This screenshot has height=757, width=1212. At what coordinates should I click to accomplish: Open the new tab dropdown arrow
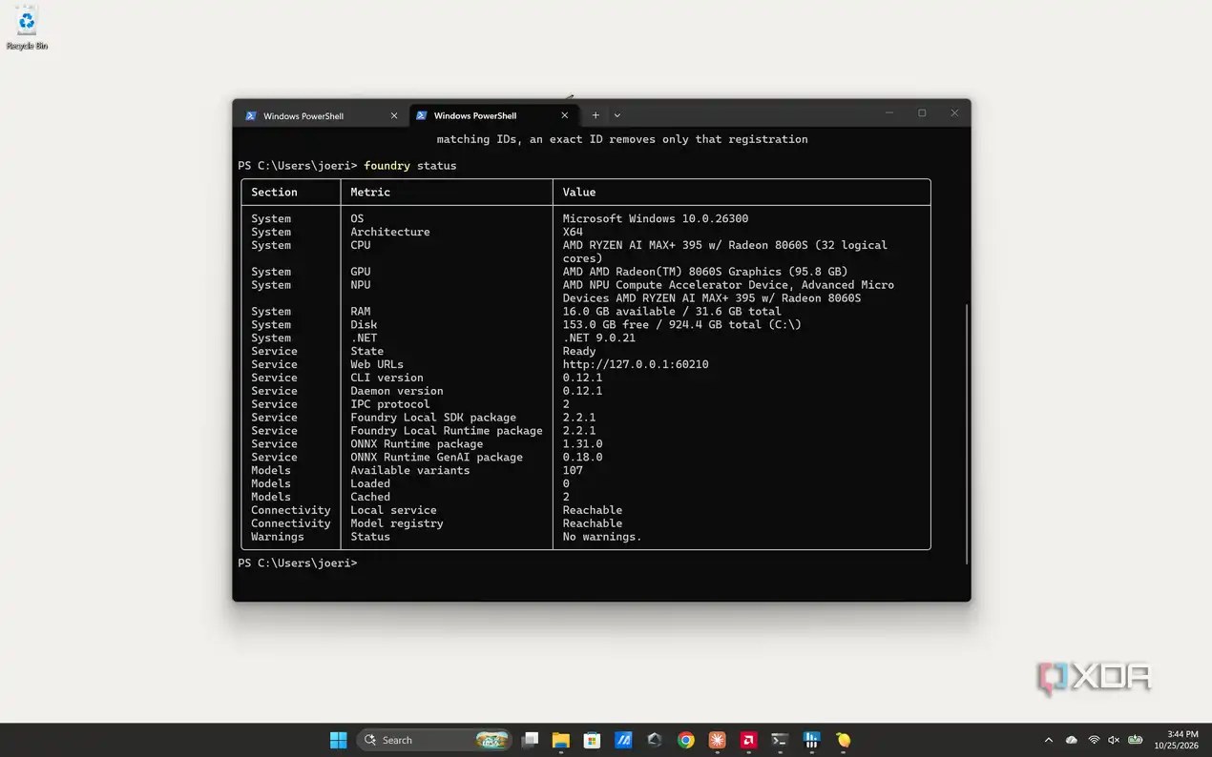[x=617, y=115]
